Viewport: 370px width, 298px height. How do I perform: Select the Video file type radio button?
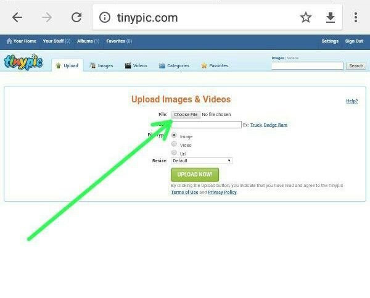pos(174,144)
